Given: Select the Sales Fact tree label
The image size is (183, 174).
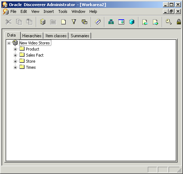Looking at the screenshot, I should pyautogui.click(x=35, y=55).
